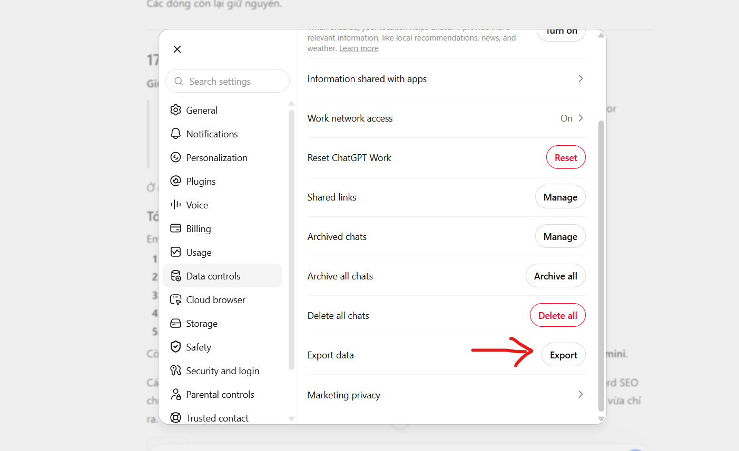Screen dimensions: 739x451
Task: Open the Notifications settings tab
Action: coord(223,134)
